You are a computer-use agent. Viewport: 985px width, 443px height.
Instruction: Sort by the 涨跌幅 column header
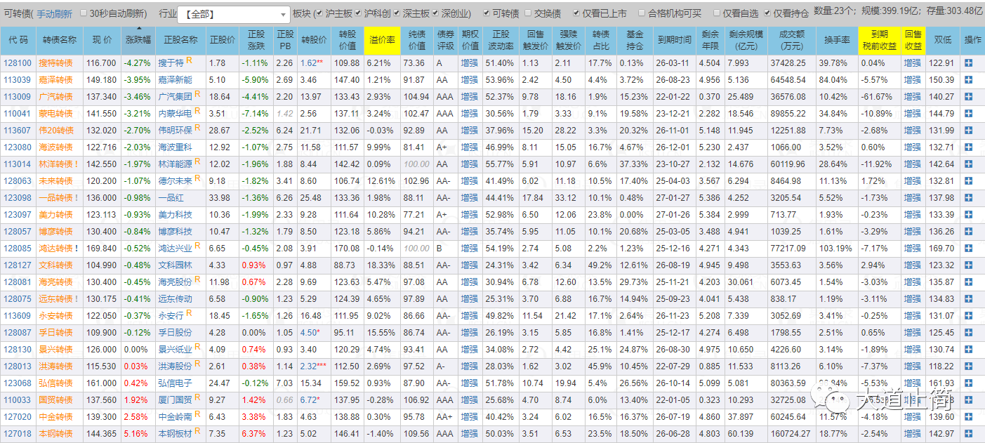[x=137, y=40]
